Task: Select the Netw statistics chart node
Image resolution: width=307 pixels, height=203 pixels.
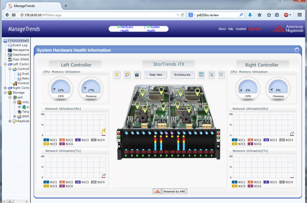Action: pyautogui.click(x=25, y=78)
